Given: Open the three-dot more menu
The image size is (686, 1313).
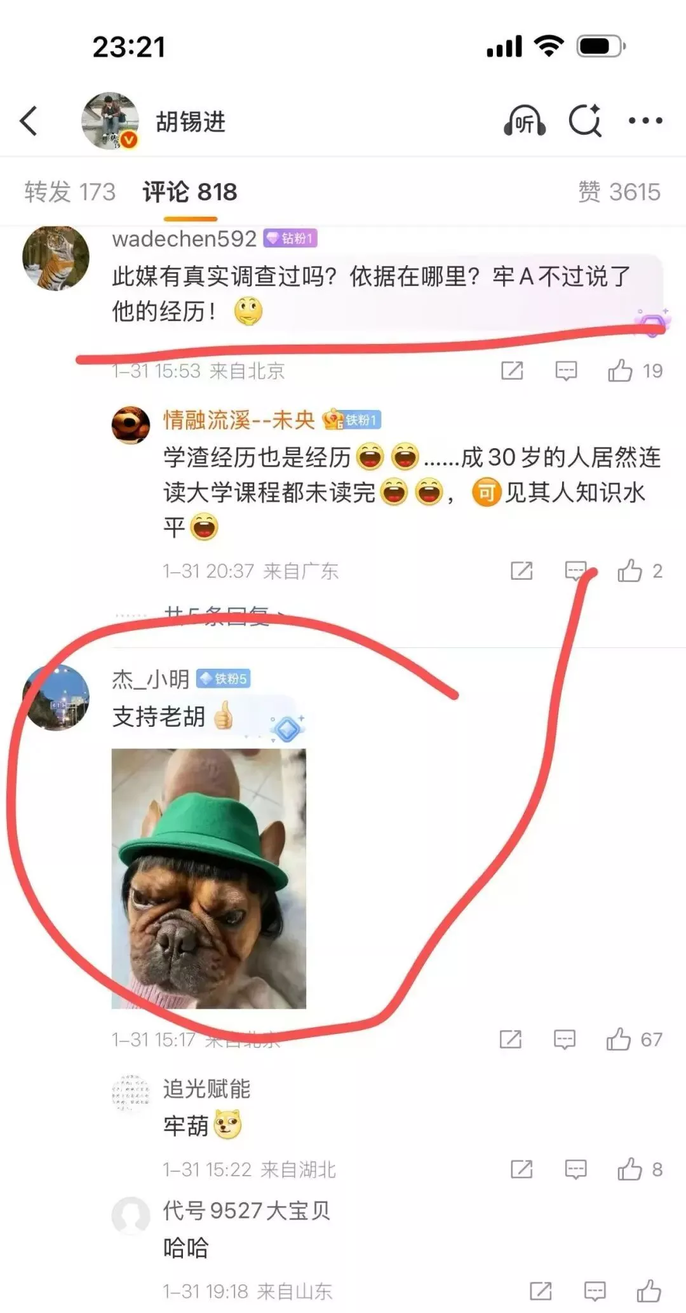Looking at the screenshot, I should (645, 120).
